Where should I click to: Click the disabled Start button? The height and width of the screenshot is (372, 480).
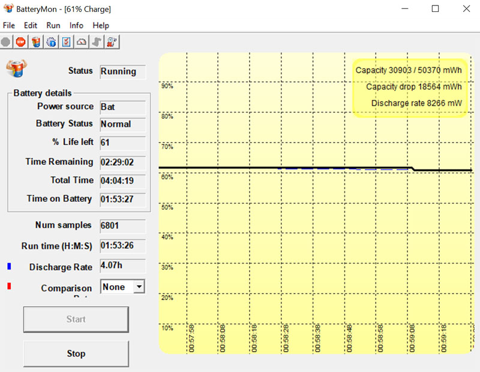pos(76,319)
